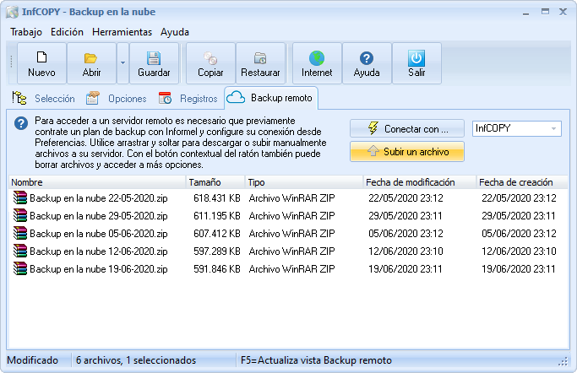This screenshot has height=373, width=577.
Task: Click the InfCOPY application icon in title bar
Action: [12, 12]
